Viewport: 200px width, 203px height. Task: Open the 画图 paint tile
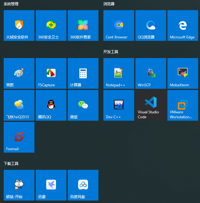[19, 73]
